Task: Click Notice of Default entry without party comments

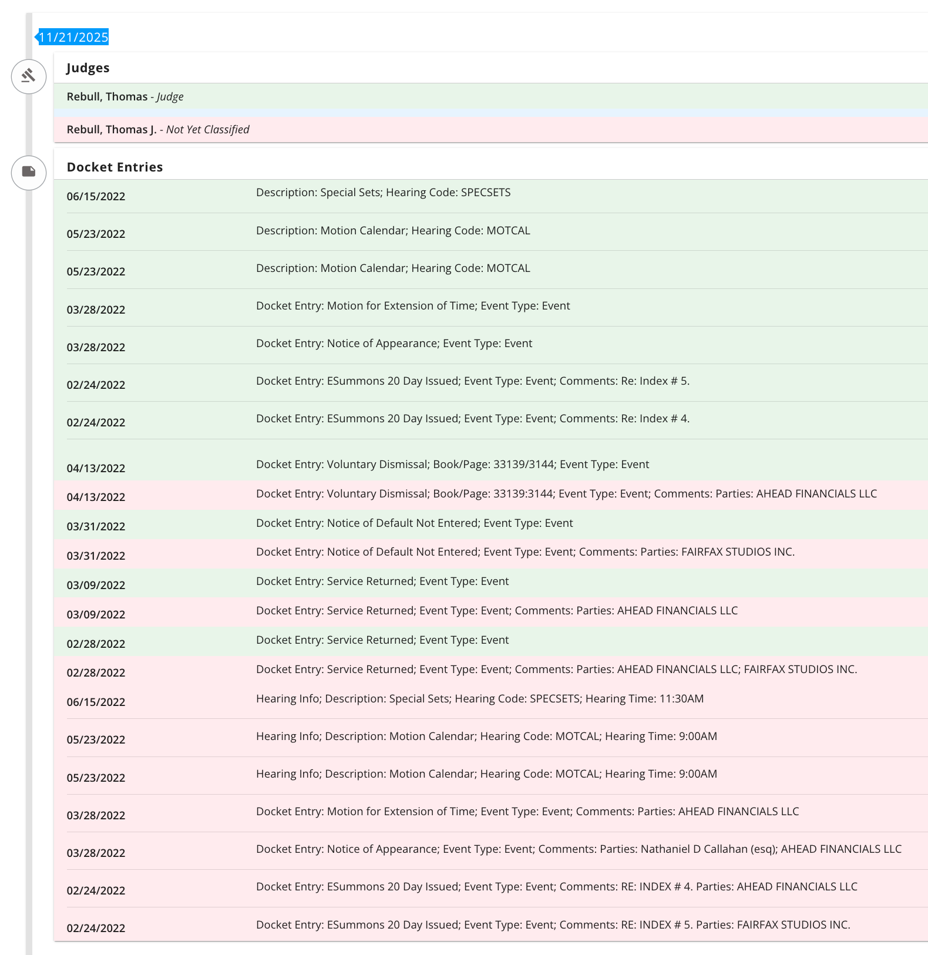Action: [414, 523]
